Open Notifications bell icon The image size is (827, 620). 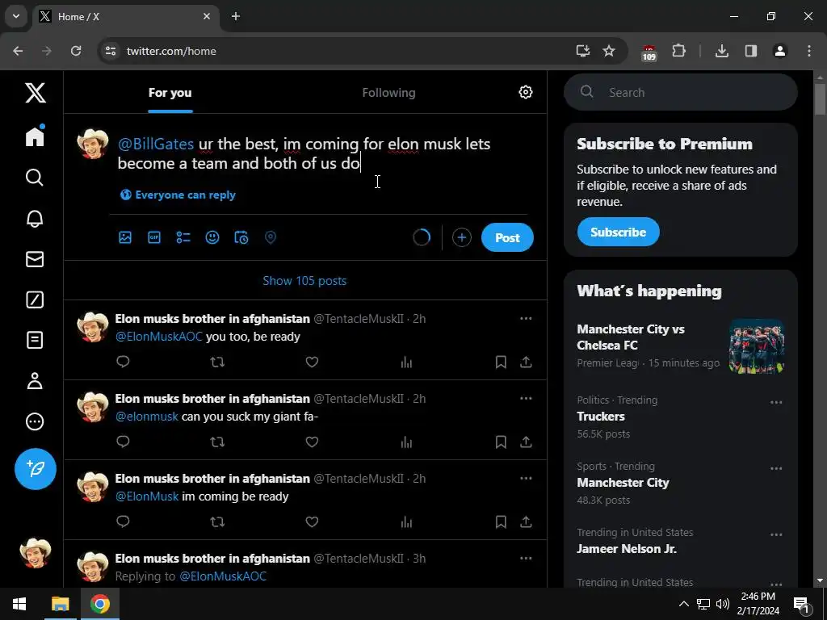(x=35, y=218)
